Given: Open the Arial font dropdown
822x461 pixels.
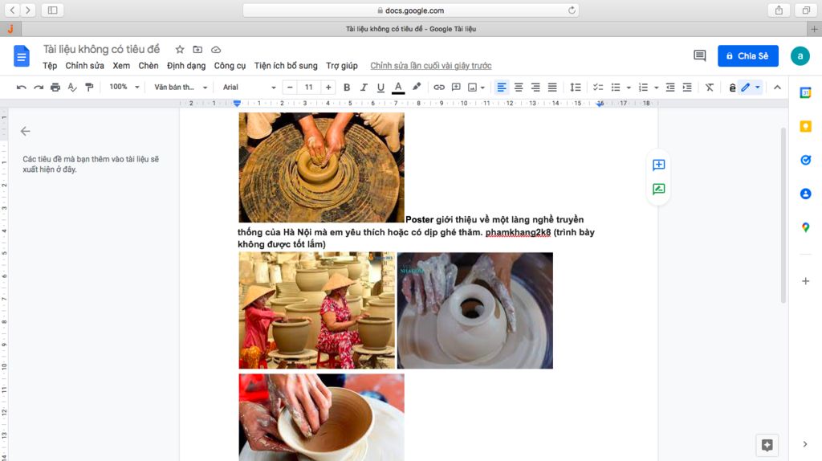Looking at the screenshot, I should pyautogui.click(x=249, y=87).
